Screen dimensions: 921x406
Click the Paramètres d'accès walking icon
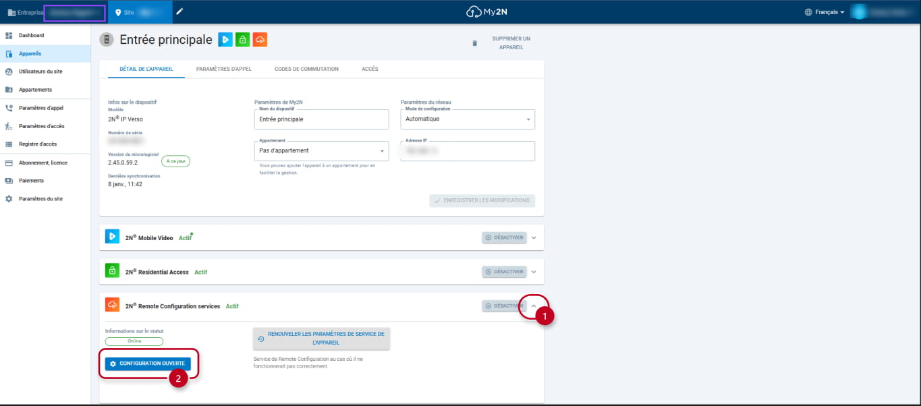9,126
